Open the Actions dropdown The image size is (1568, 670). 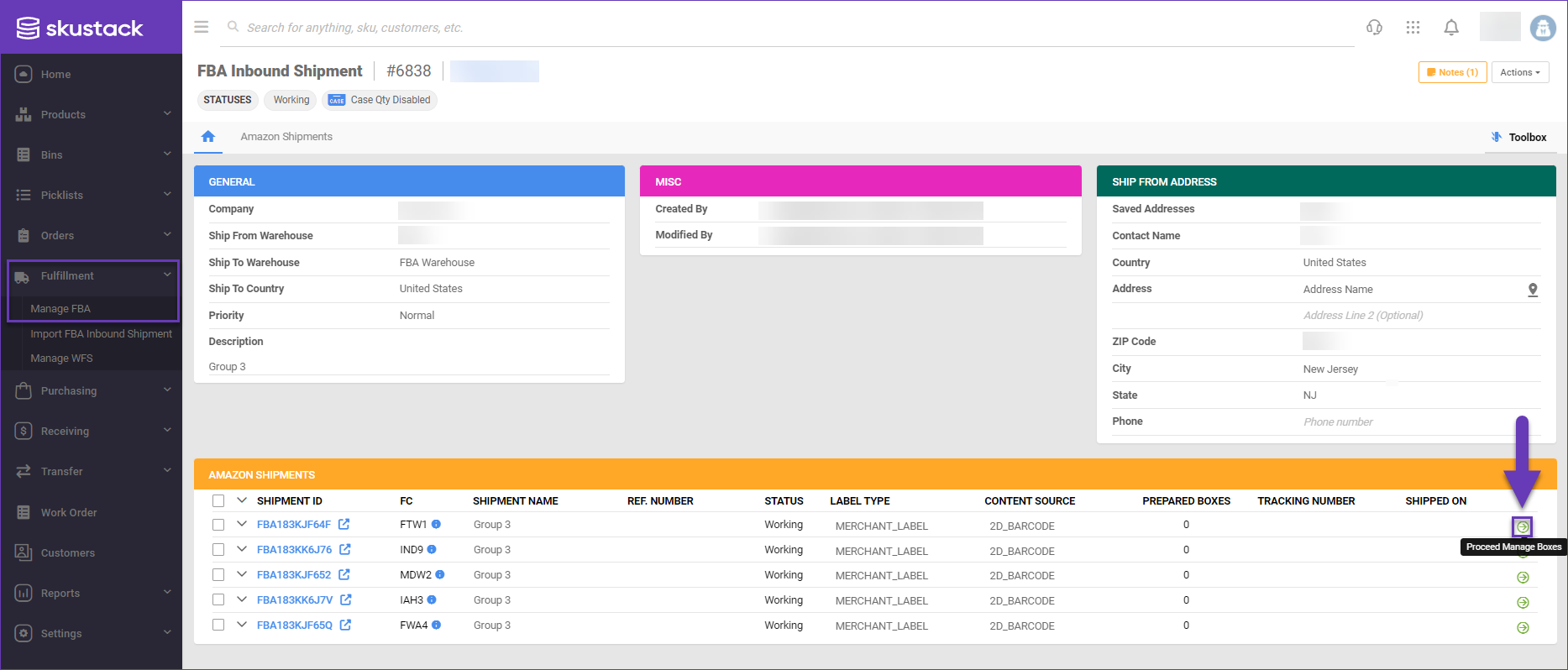[1520, 72]
